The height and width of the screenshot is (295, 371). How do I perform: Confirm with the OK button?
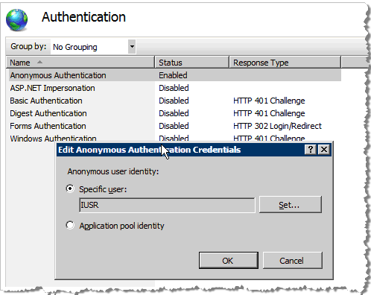229,261
